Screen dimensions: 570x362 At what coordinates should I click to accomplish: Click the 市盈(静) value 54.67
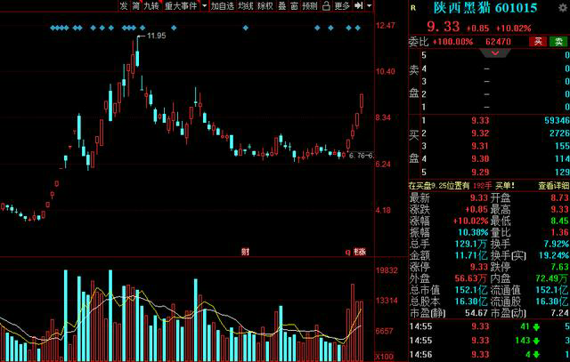(476, 312)
